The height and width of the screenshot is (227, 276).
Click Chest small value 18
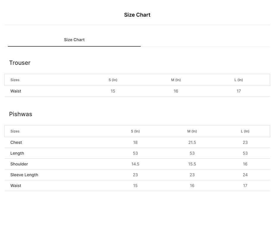135,142
